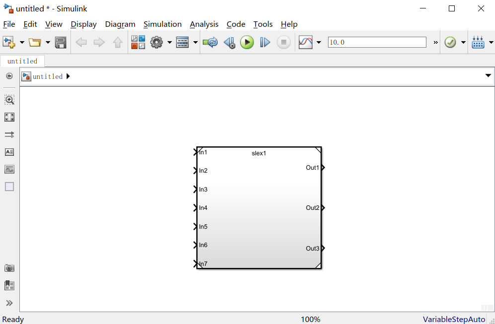Click the 100% zoom level indicator
Image resolution: width=495 pixels, height=324 pixels.
coord(310,319)
